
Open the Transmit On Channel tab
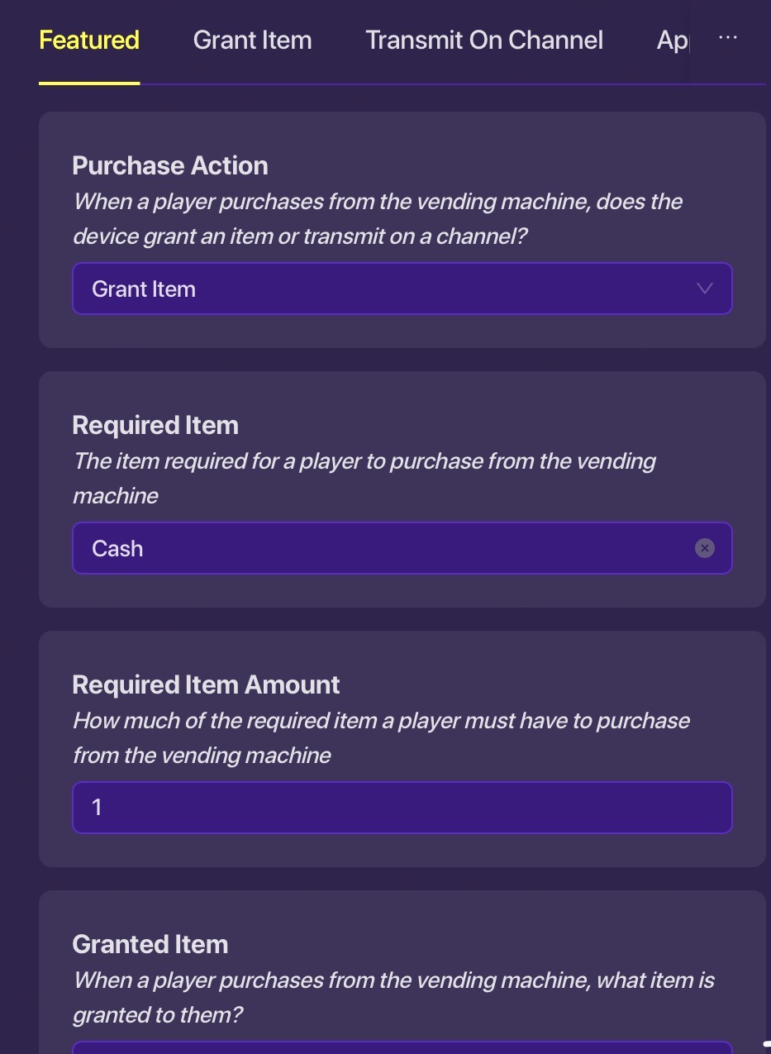[x=484, y=41]
